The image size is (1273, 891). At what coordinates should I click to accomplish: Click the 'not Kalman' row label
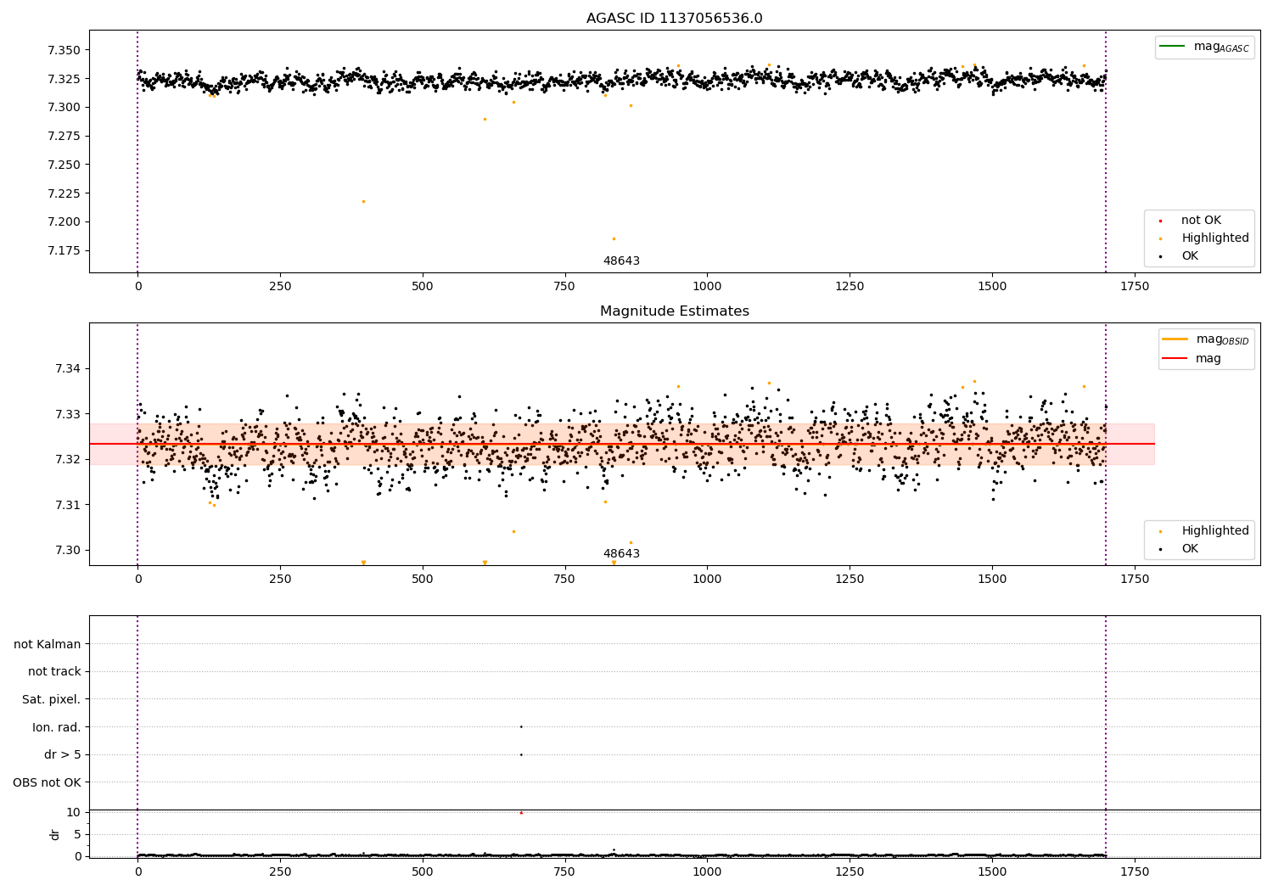coord(48,644)
